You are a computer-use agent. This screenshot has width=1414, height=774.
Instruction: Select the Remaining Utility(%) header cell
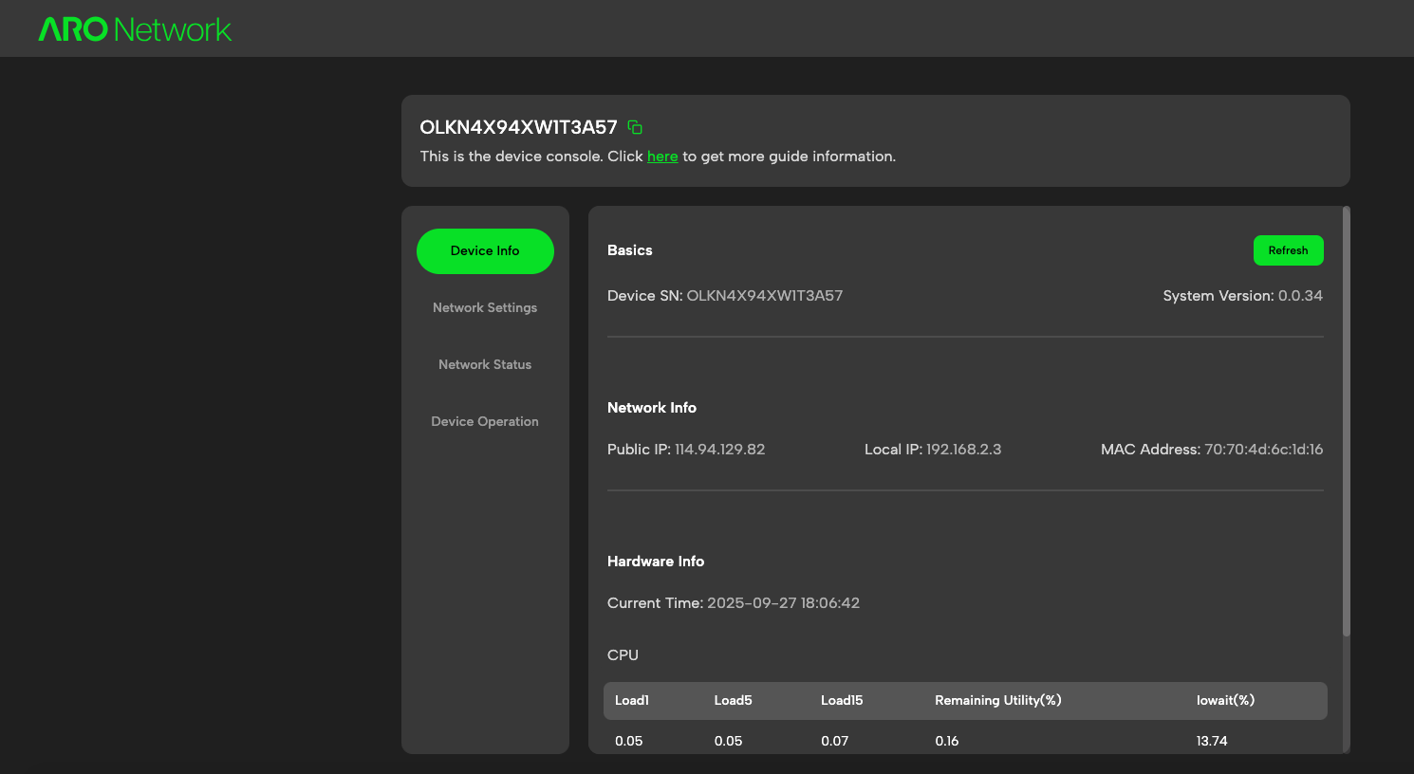[997, 700]
